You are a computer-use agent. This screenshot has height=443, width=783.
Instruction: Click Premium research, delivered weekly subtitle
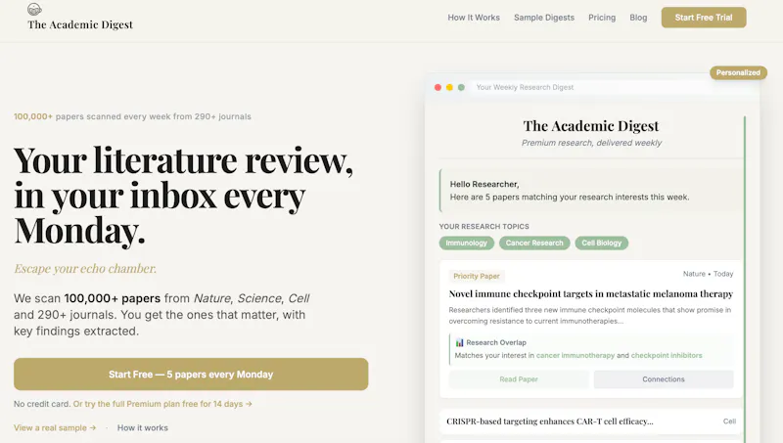click(591, 143)
